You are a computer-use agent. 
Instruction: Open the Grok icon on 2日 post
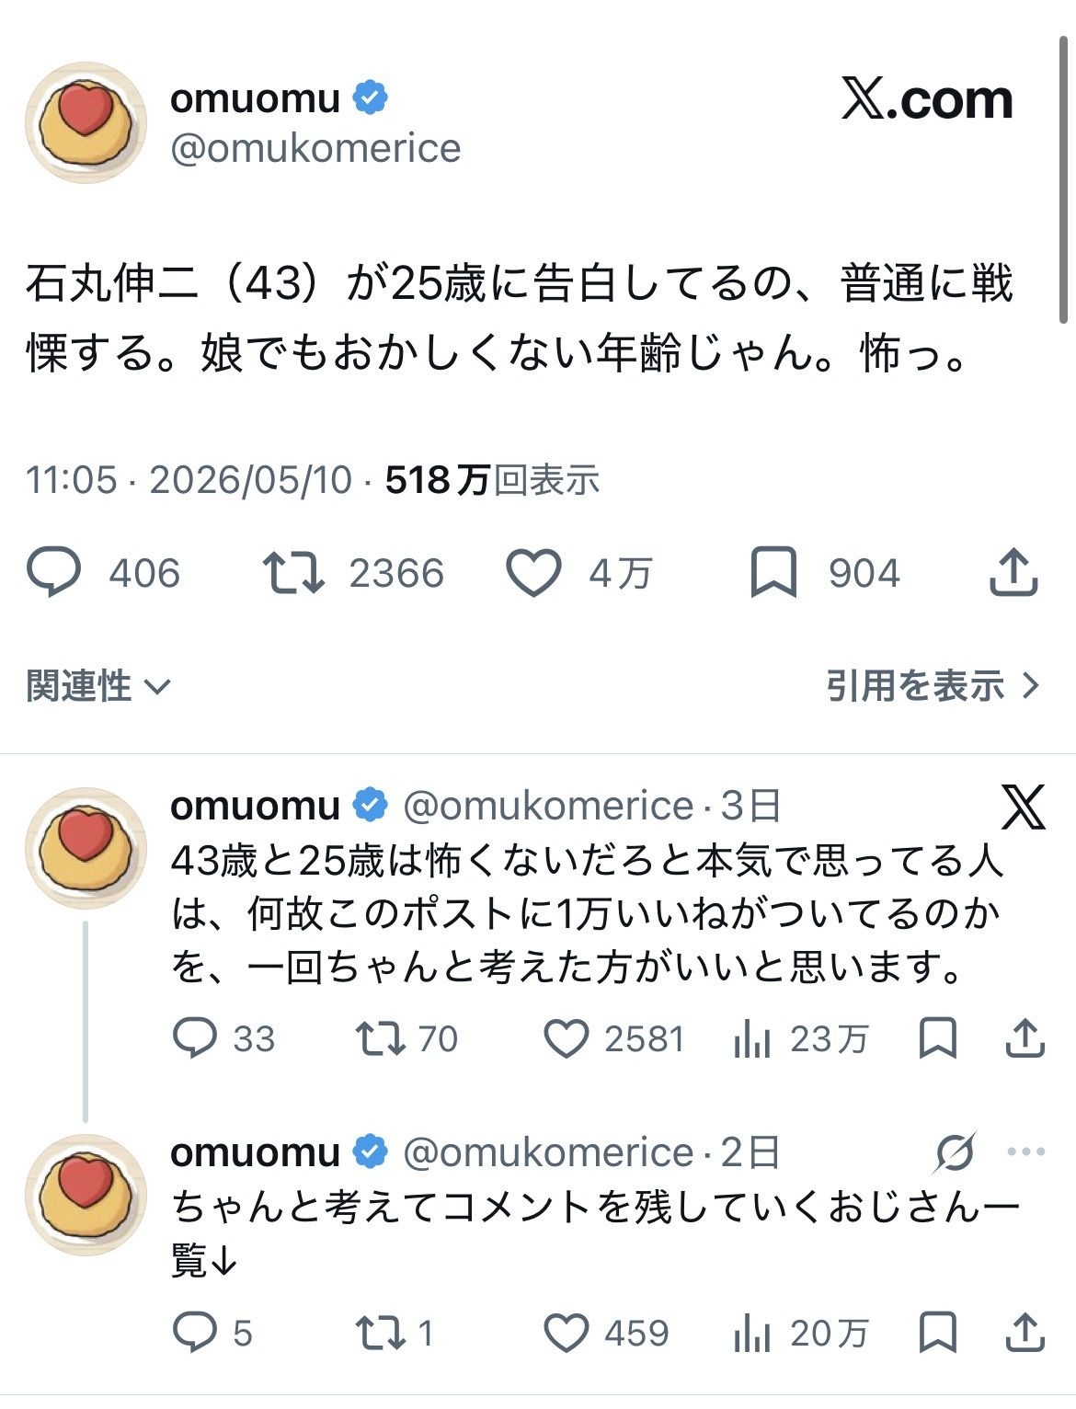(955, 1151)
